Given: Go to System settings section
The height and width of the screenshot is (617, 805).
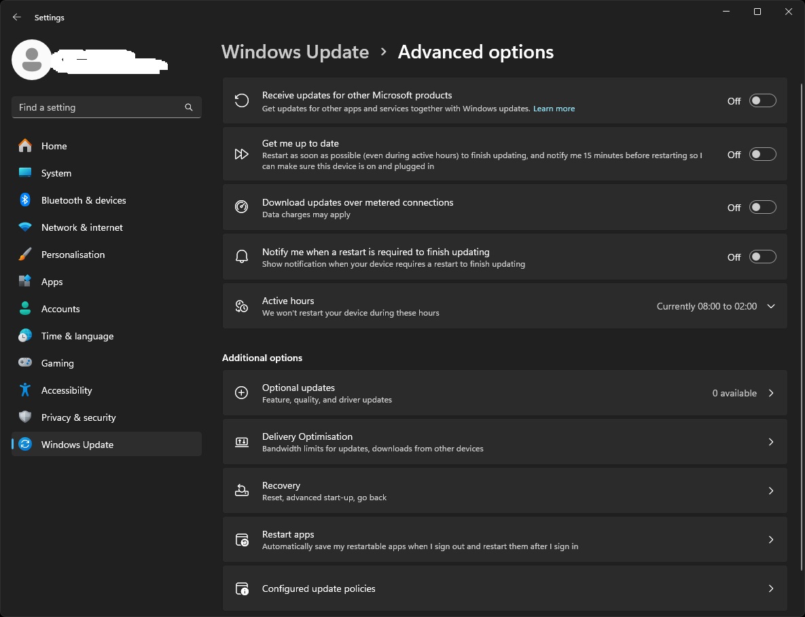Looking at the screenshot, I should tap(106, 173).
